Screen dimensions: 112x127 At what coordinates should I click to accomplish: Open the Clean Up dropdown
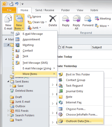pyautogui.click(x=37, y=22)
